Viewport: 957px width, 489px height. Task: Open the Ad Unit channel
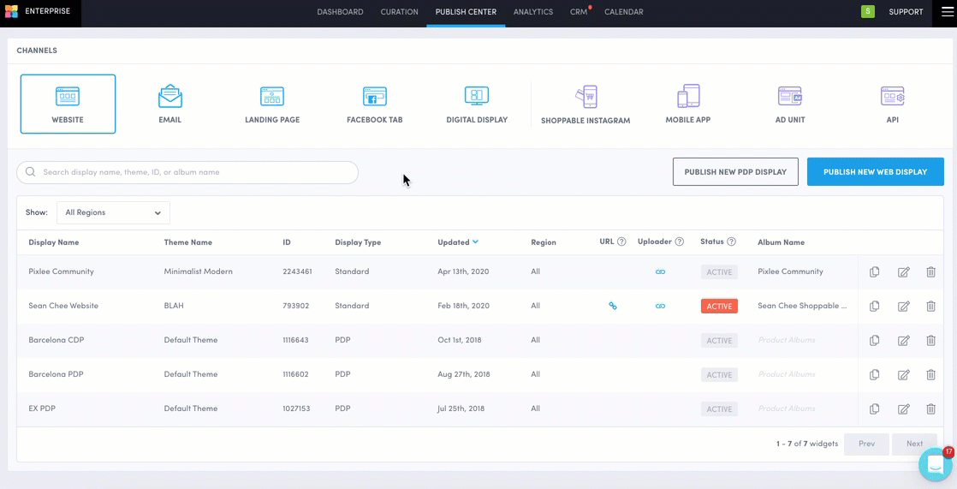point(790,104)
